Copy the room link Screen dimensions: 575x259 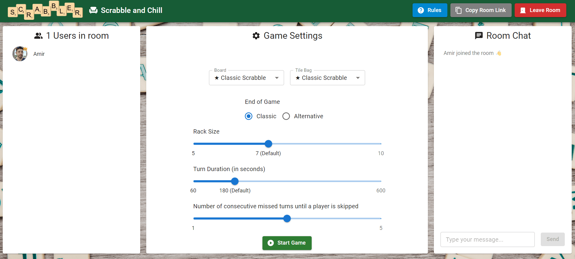[x=481, y=10]
